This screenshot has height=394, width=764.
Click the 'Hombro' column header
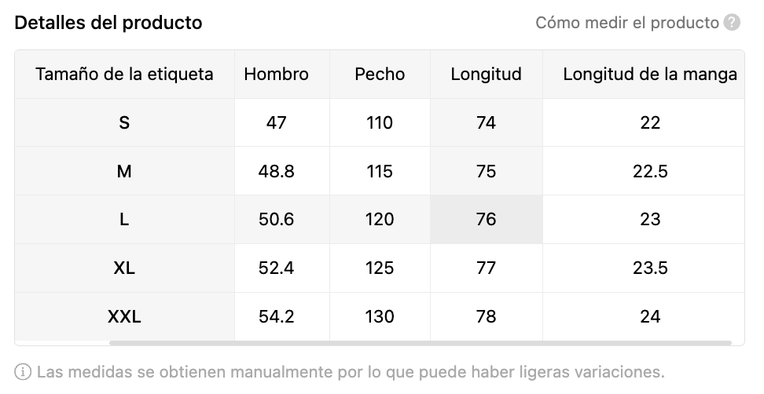(276, 75)
